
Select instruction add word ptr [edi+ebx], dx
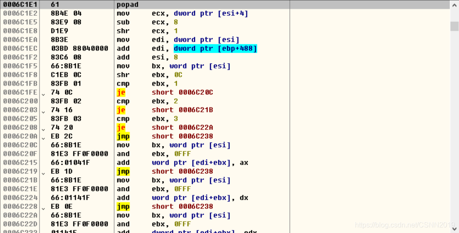click(182, 197)
